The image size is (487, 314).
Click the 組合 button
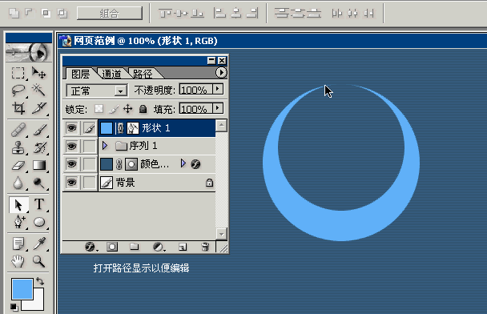point(110,13)
